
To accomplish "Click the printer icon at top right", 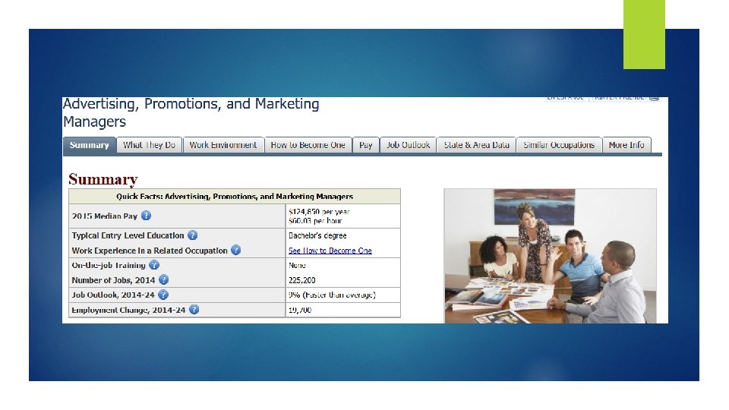I will click(654, 98).
